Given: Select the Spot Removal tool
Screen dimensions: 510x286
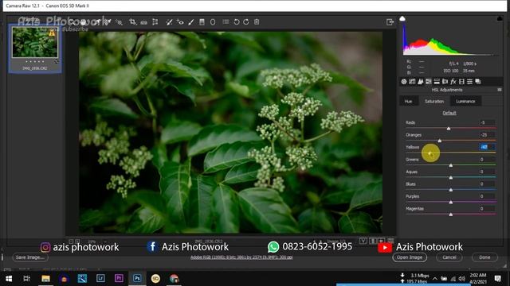Looking at the screenshot, I should (x=169, y=22).
